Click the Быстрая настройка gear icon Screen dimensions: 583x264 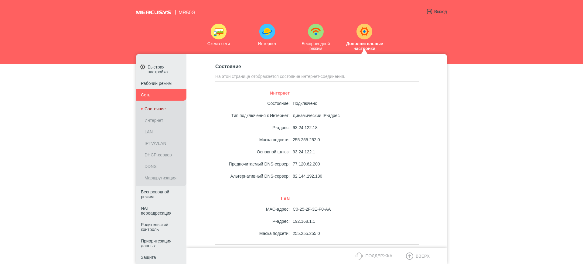[x=143, y=67]
